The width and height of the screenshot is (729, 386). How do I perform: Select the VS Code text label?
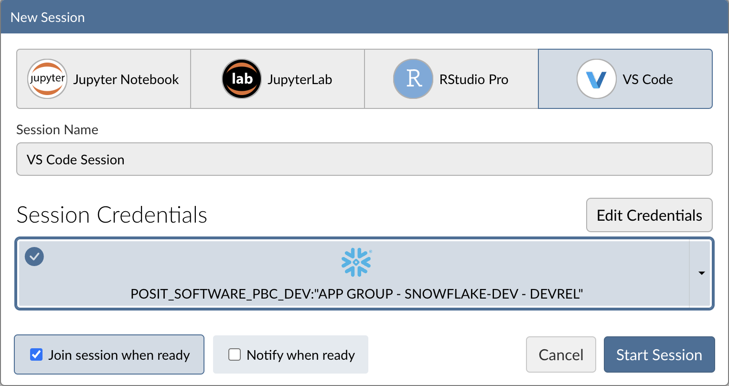[x=648, y=79]
